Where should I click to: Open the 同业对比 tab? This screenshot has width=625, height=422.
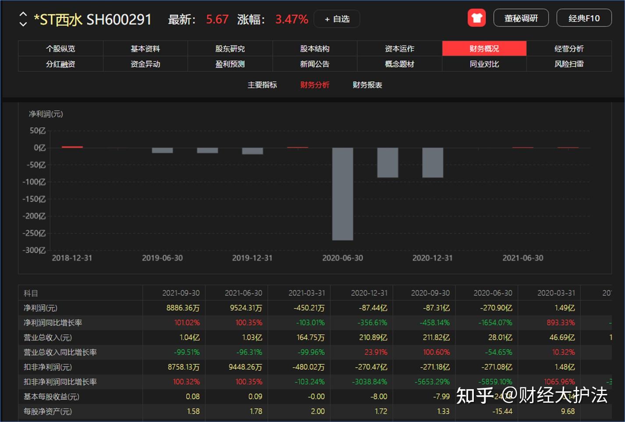point(484,64)
